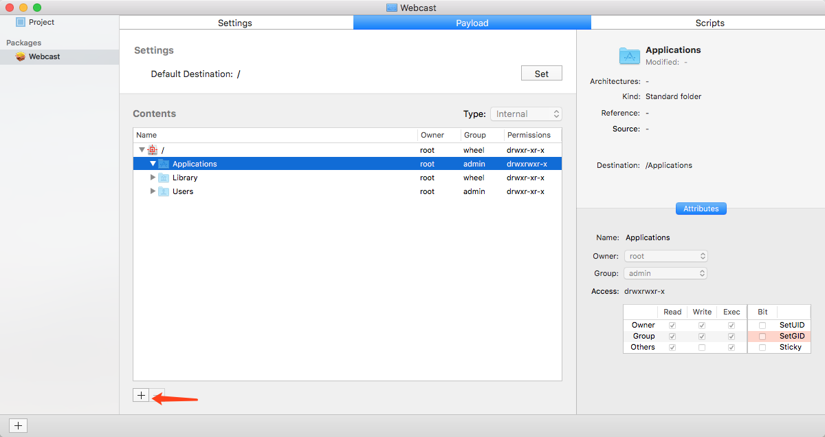Expand the Library folder in the contents

(x=153, y=178)
